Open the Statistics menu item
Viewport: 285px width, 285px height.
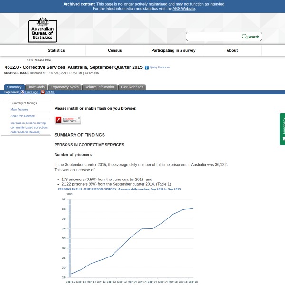click(x=56, y=50)
